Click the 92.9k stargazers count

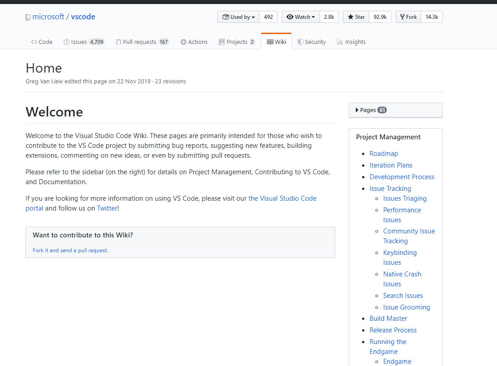pos(380,17)
